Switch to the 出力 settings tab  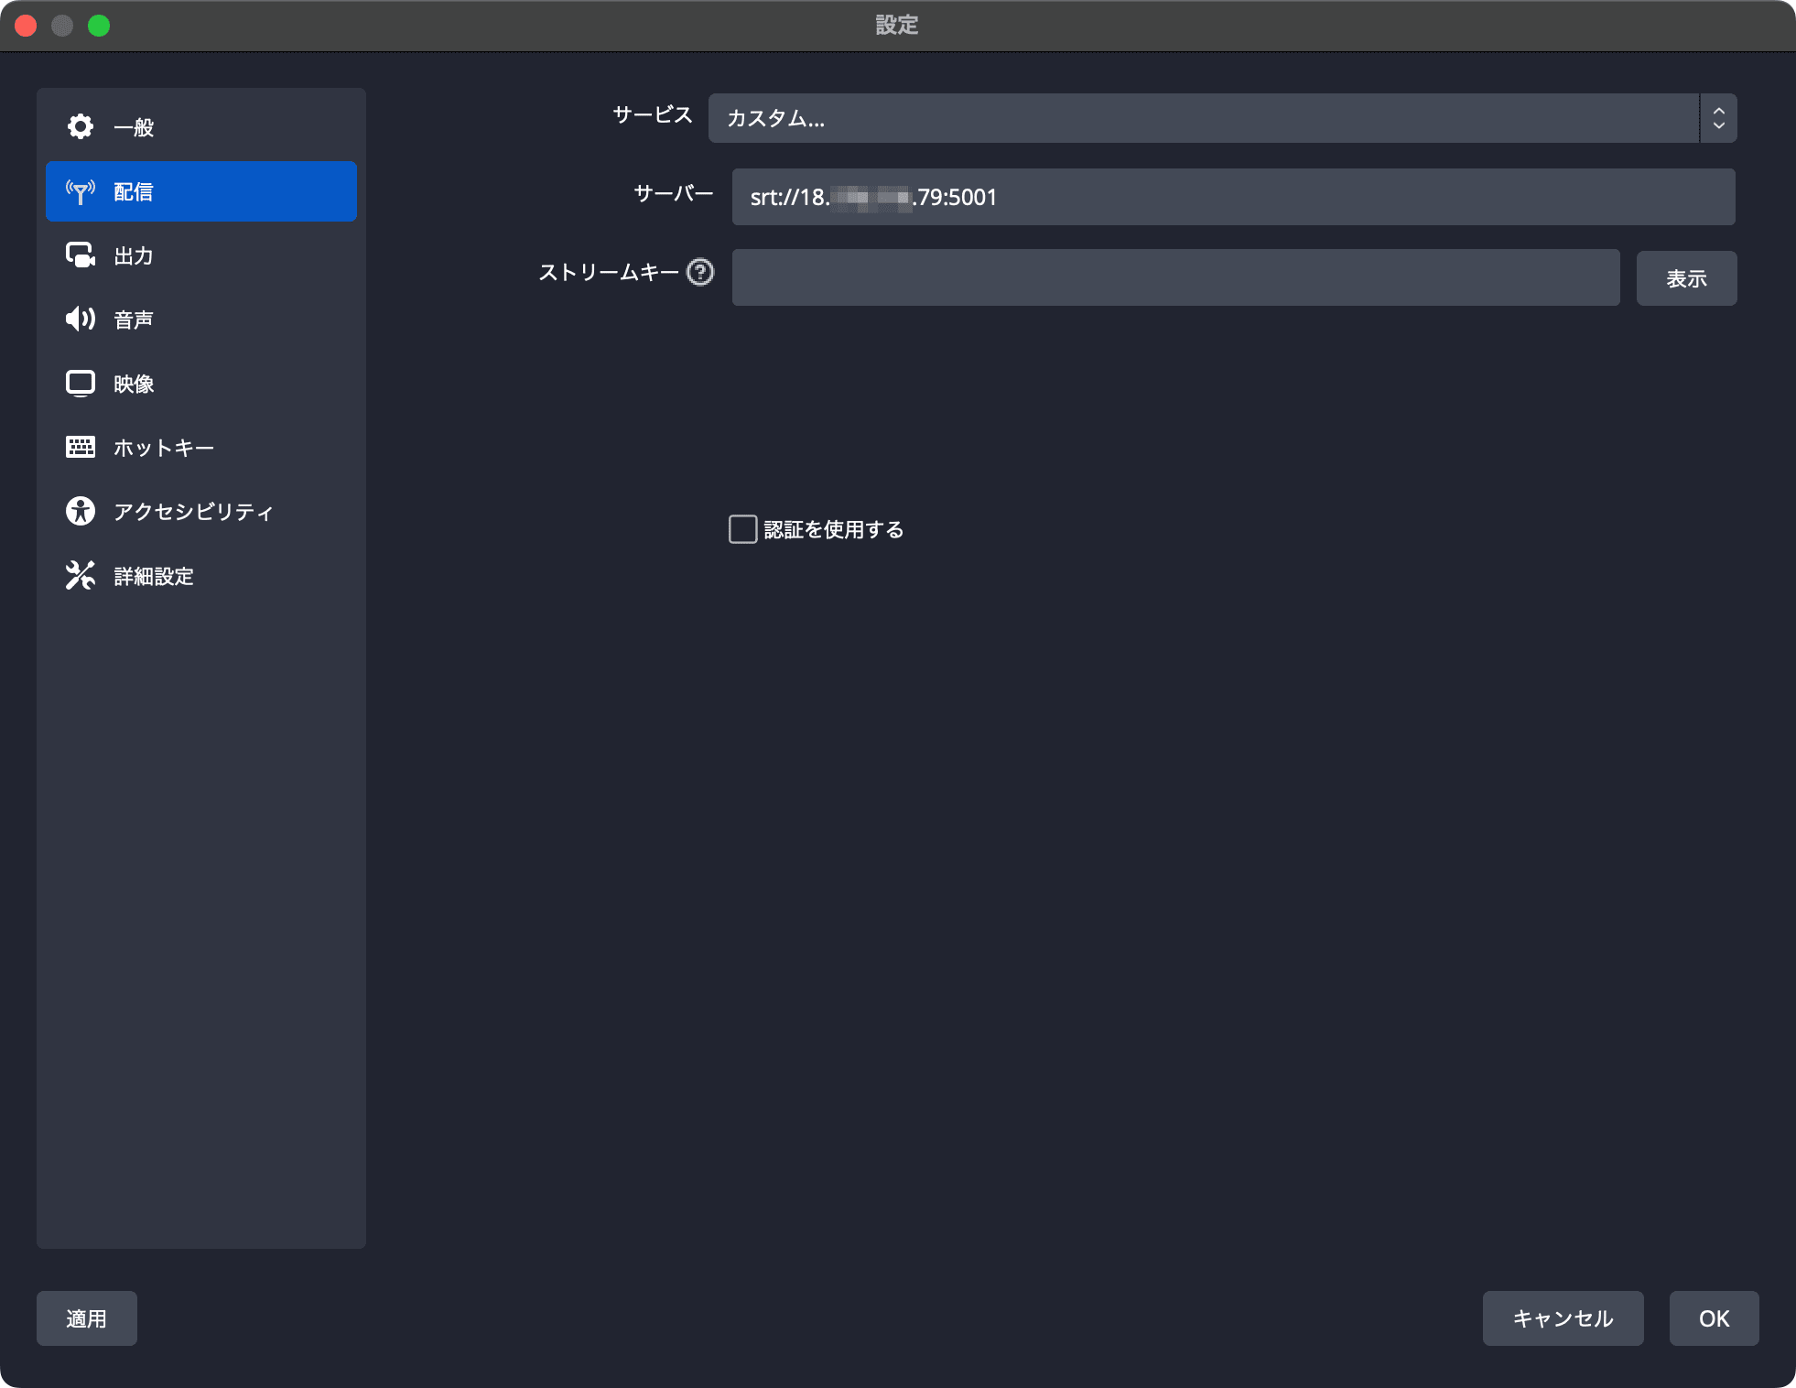(201, 255)
